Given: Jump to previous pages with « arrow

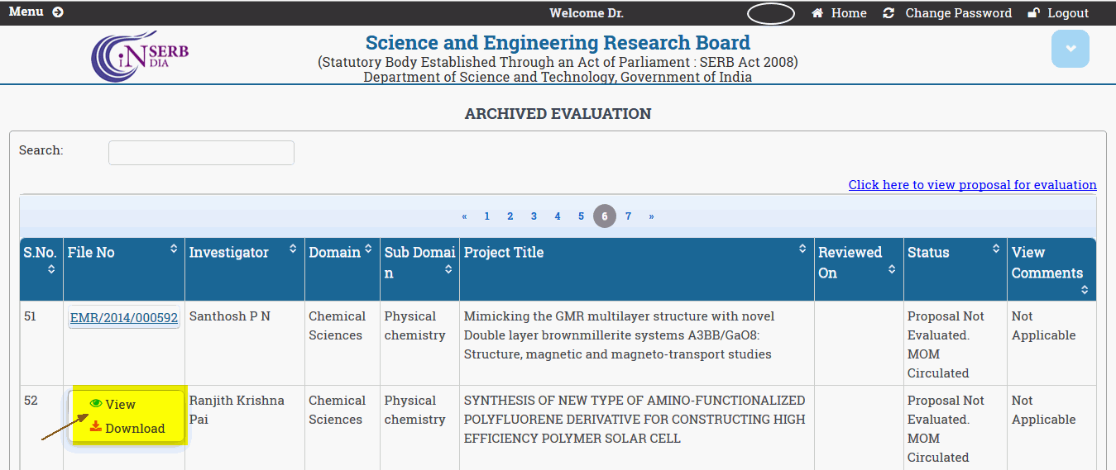Looking at the screenshot, I should (464, 216).
